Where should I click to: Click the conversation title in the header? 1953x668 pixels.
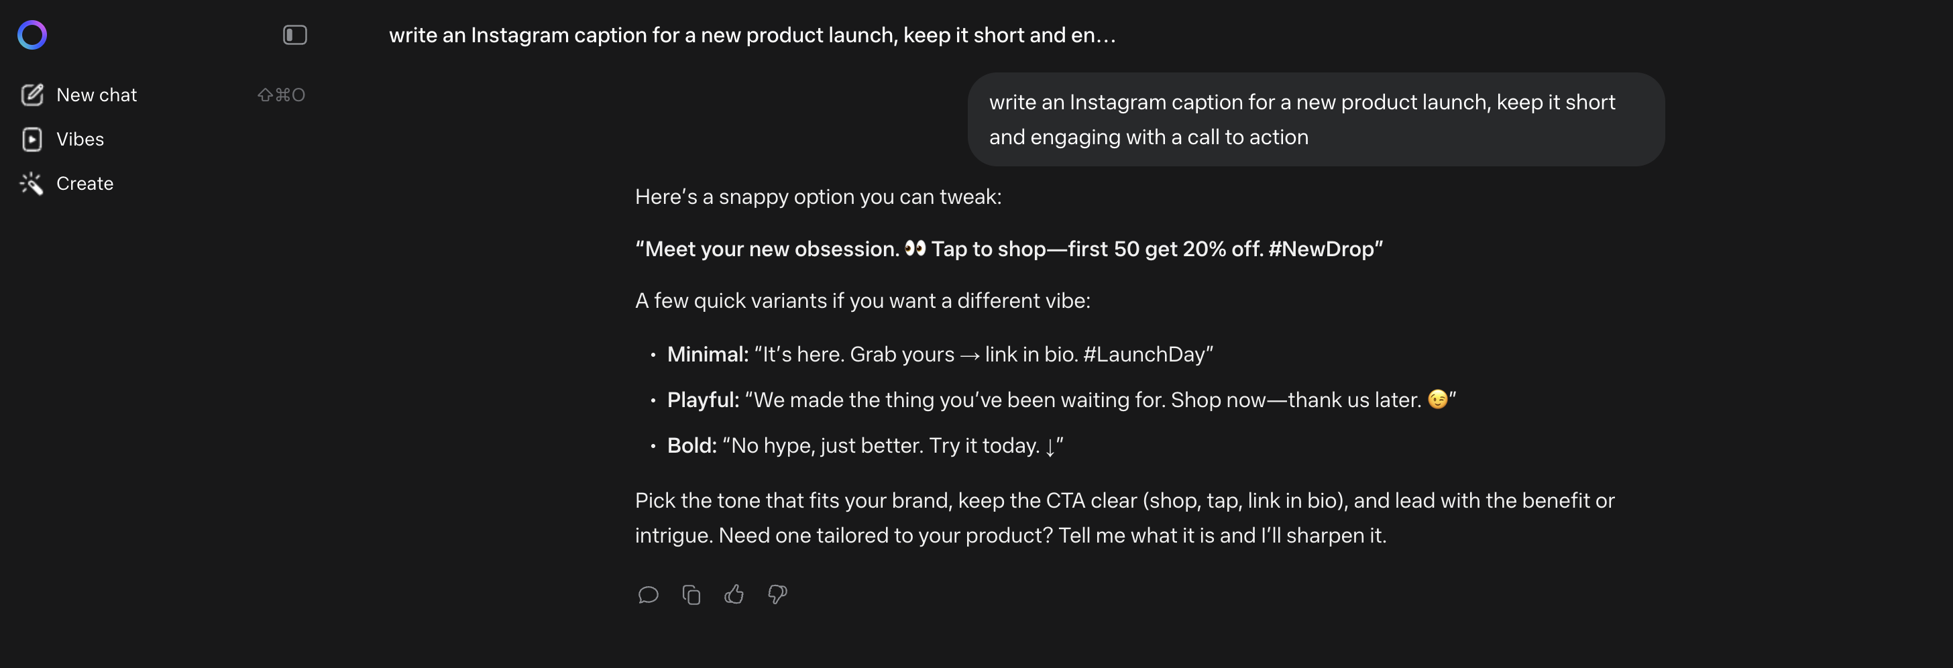(751, 35)
